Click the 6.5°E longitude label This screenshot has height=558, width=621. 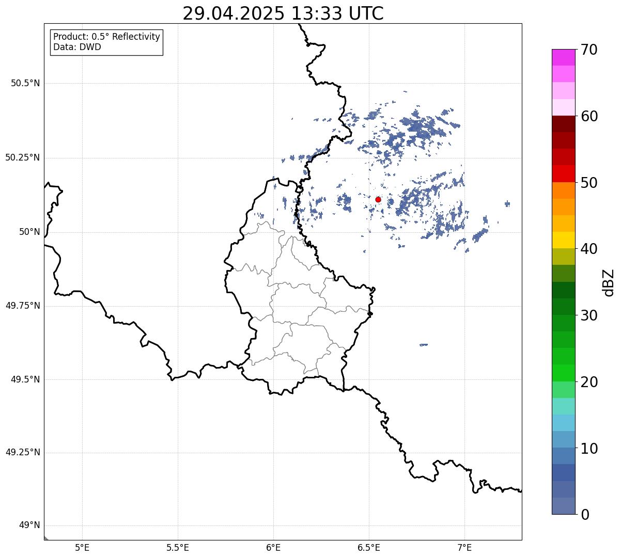(x=369, y=548)
